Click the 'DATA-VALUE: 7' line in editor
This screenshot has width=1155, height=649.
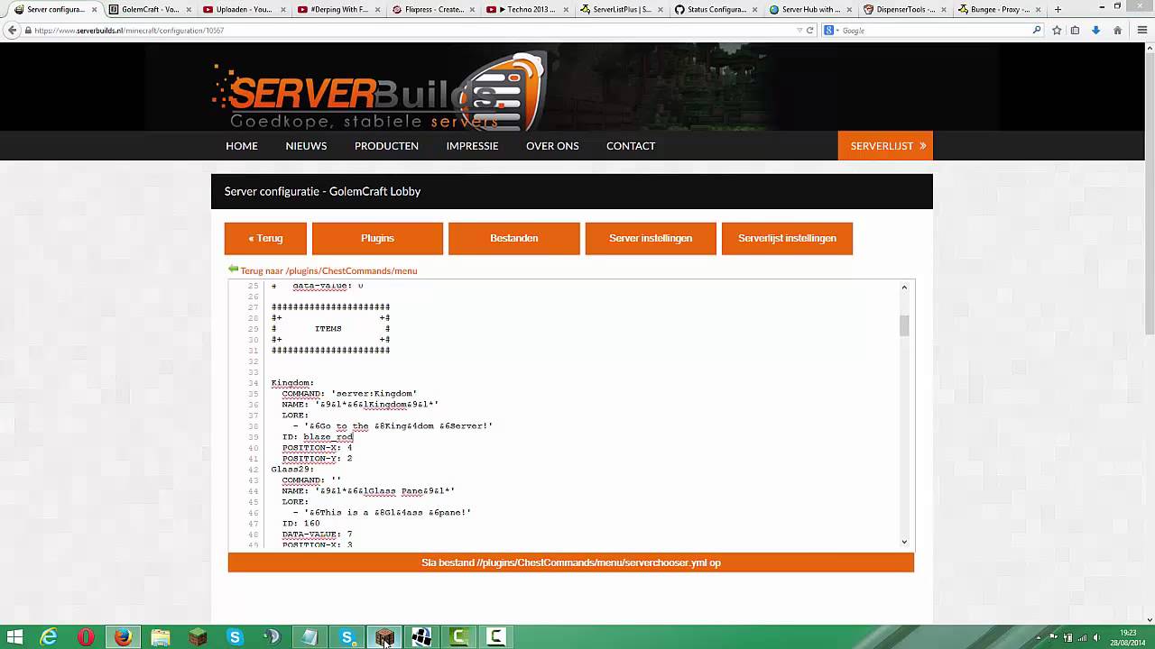(x=317, y=535)
